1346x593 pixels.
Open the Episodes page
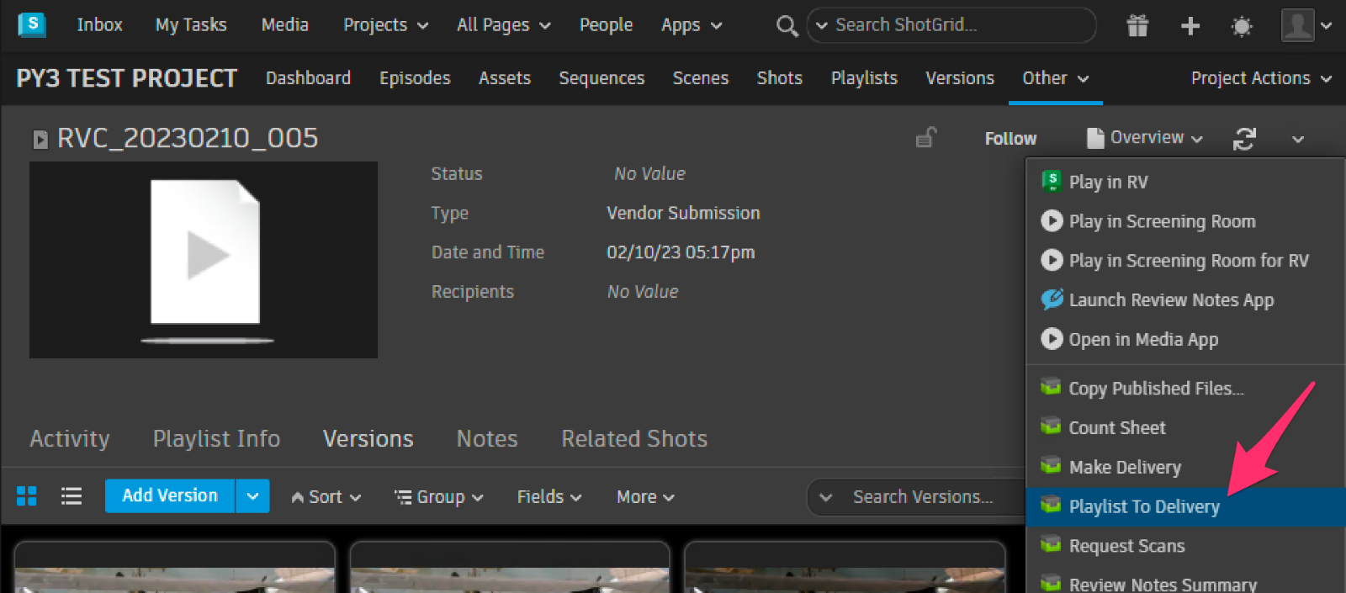tap(415, 78)
